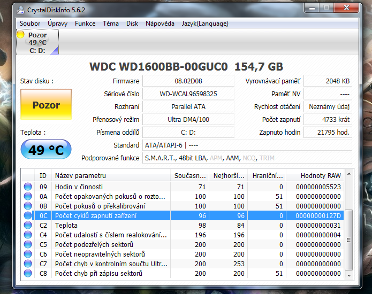Click the Ultra DMA/100 transfer mode field
This screenshot has width=372, height=294.
pos(188,119)
